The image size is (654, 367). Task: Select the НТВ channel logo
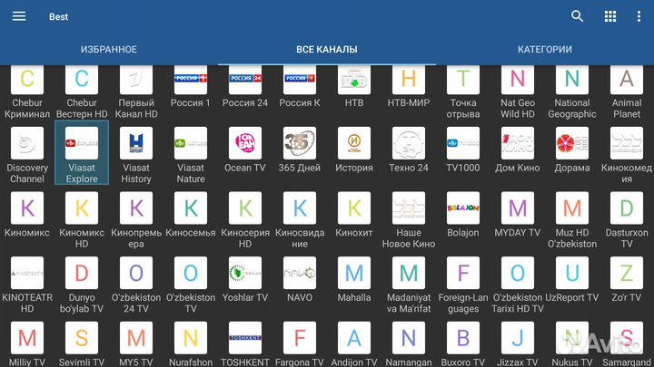click(354, 80)
